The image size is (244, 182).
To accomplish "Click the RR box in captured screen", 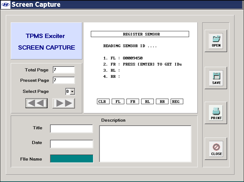I will tap(162, 101).
